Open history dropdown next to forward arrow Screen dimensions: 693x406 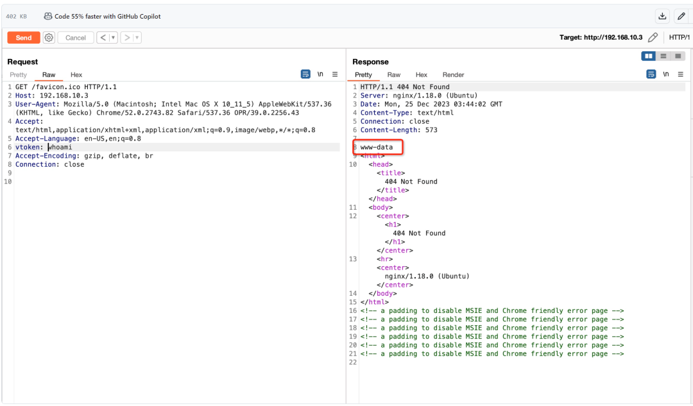137,38
